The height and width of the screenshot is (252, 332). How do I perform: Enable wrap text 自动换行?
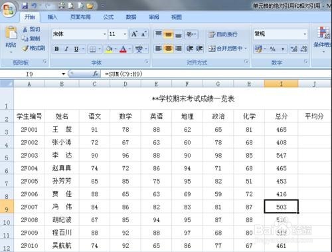pos(223,34)
